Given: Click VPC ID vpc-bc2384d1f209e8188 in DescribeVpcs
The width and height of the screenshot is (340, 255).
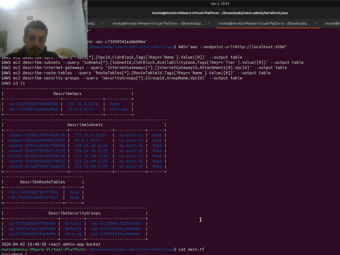Looking at the screenshot, I should (x=33, y=104).
